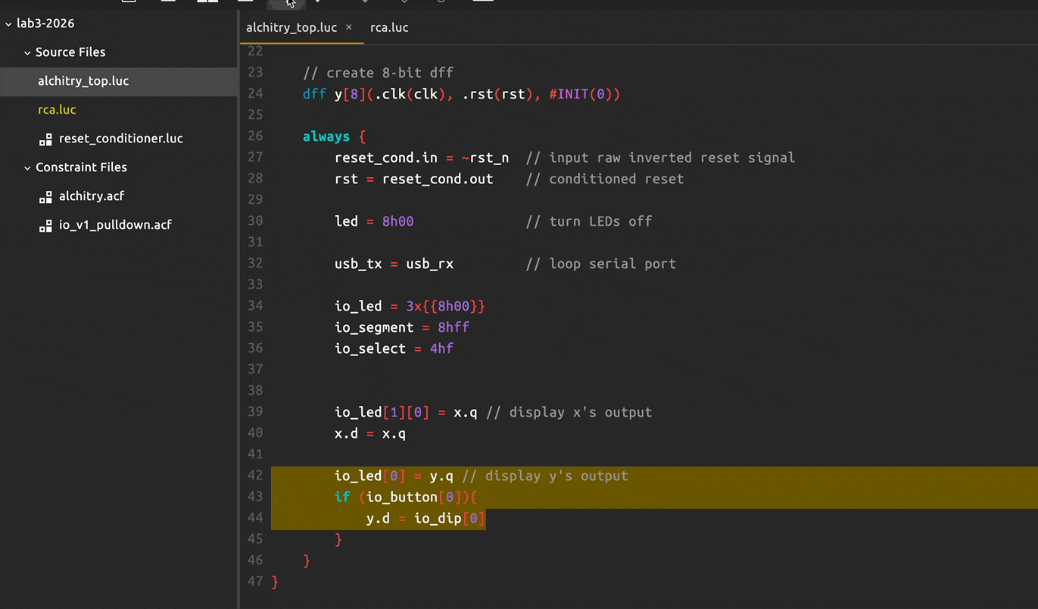Close the alchitry_top.luc editor tab
Screen dimensions: 1038x609
tap(349, 27)
